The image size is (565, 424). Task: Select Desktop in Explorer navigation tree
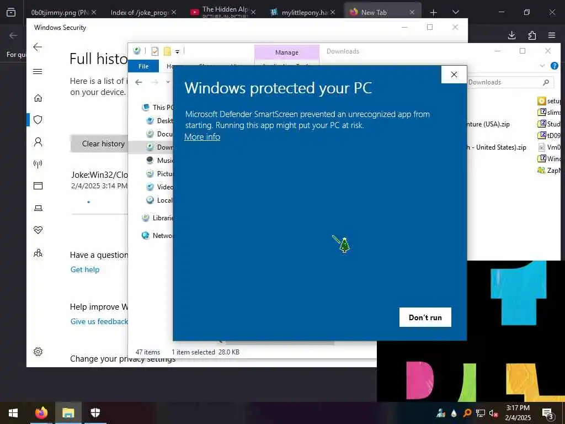(159, 121)
